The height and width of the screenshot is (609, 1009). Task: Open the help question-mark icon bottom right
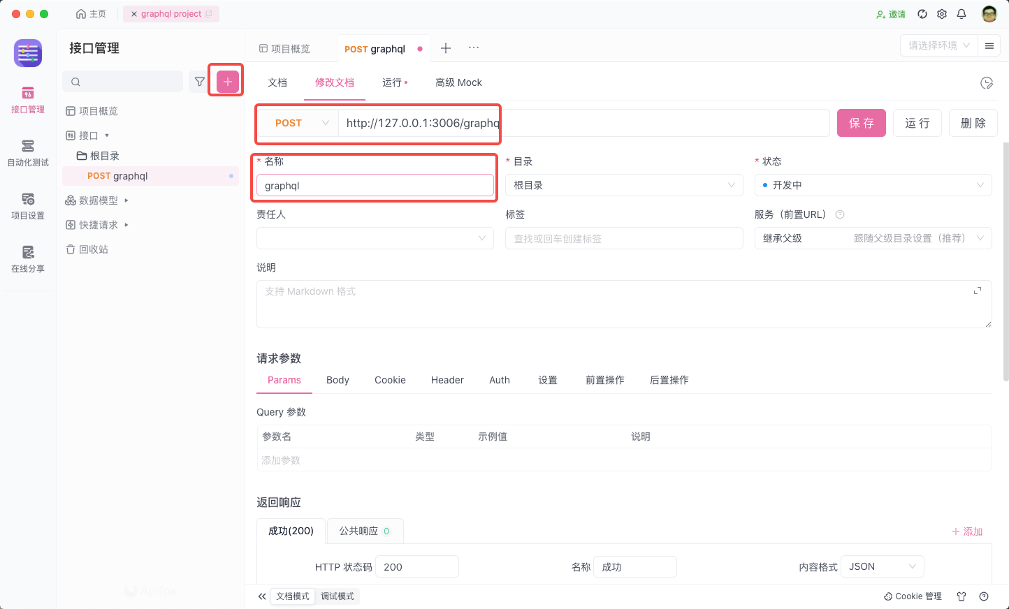tap(985, 596)
